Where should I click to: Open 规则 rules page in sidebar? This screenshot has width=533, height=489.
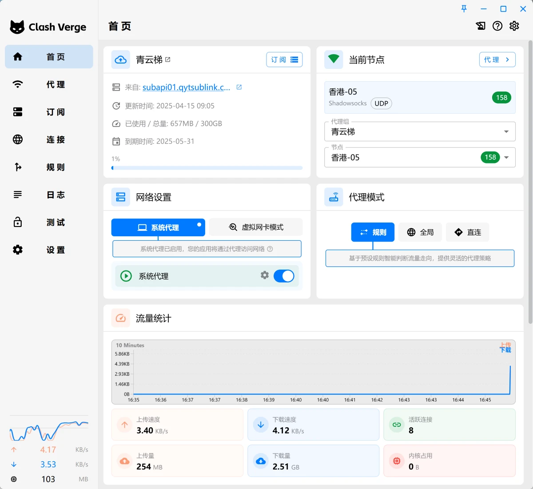coord(49,167)
